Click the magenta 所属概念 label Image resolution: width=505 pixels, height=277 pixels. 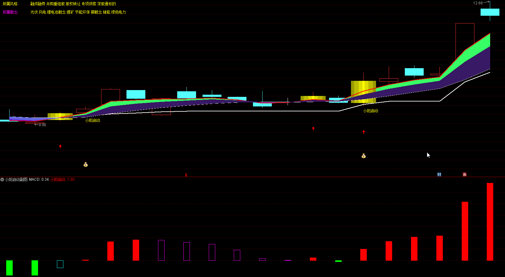(x=11, y=12)
